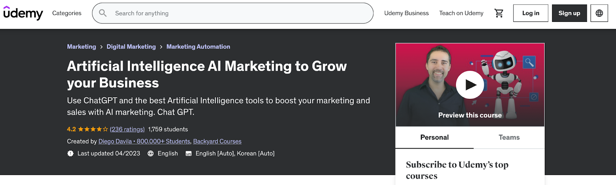616x185 pixels.
Task: Click the star rating icons
Action: [x=93, y=129]
